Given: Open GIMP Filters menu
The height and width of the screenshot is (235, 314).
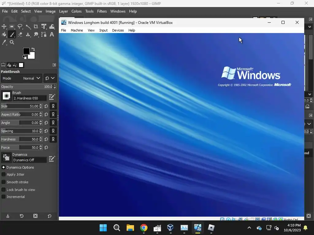Looking at the screenshot, I should 102,11.
